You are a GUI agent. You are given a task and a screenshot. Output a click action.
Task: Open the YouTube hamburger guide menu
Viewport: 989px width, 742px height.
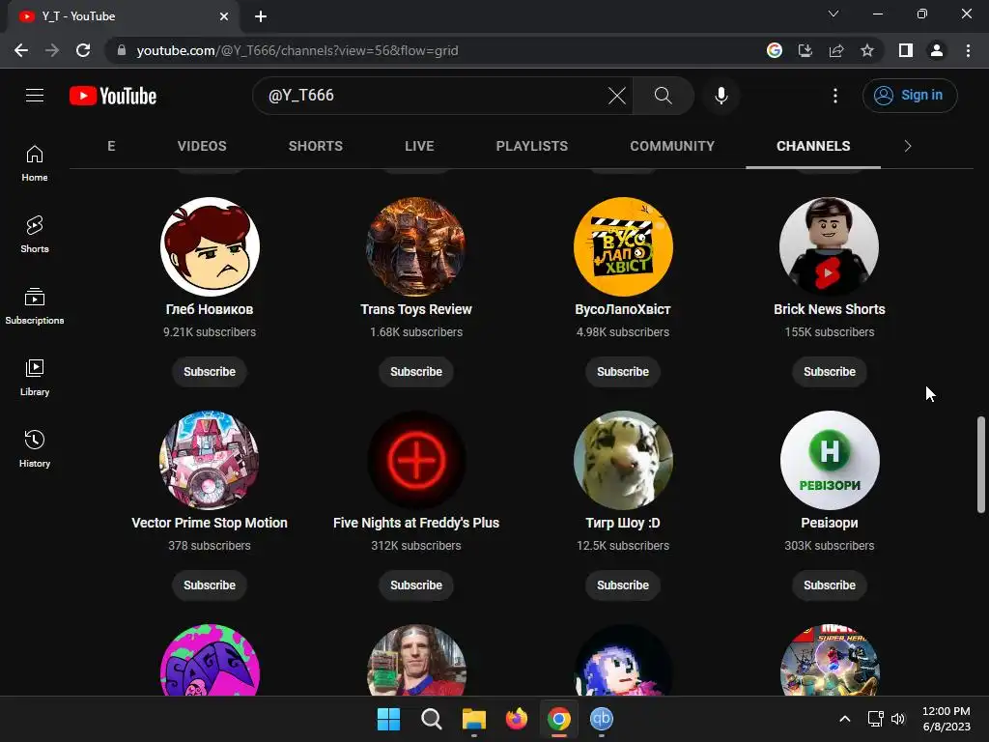tap(35, 96)
